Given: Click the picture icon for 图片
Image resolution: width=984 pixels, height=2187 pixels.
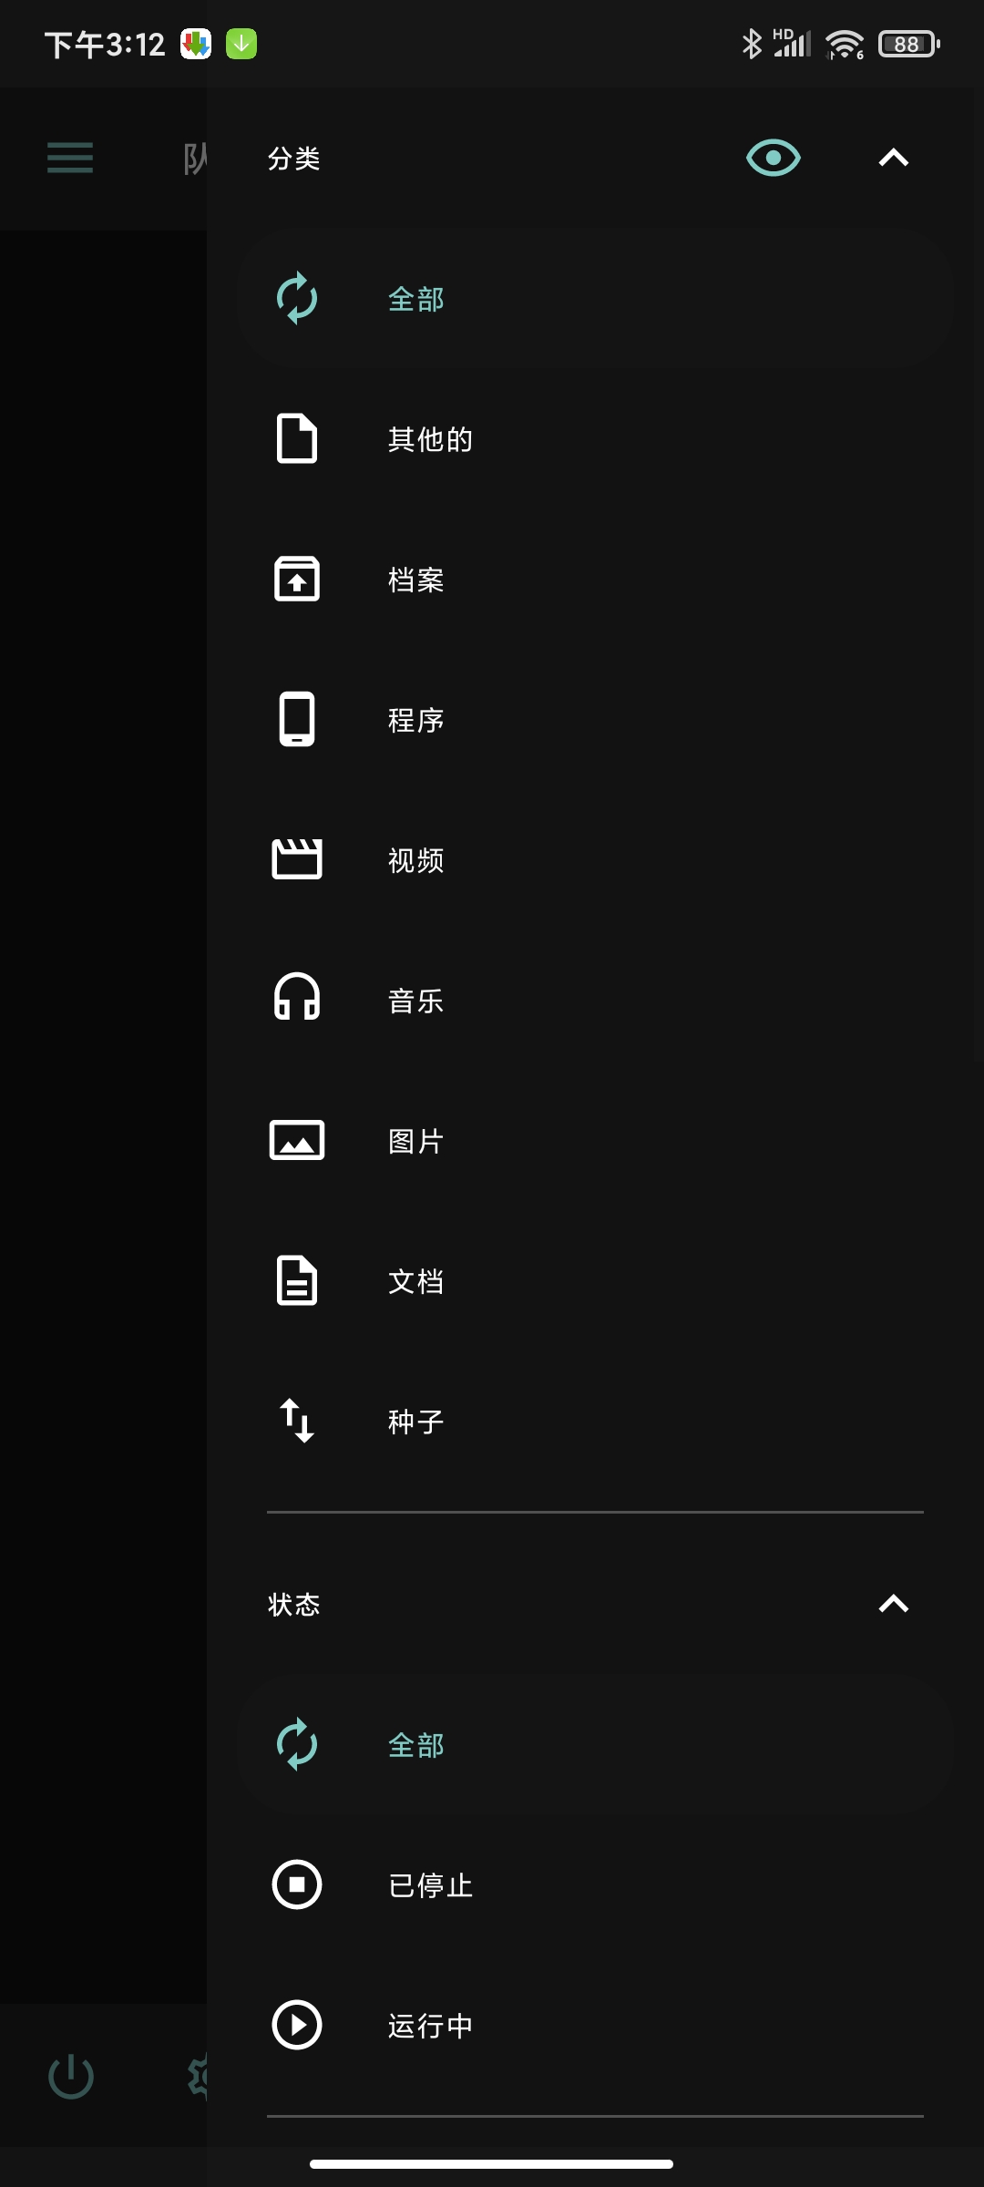Looking at the screenshot, I should pos(297,1140).
